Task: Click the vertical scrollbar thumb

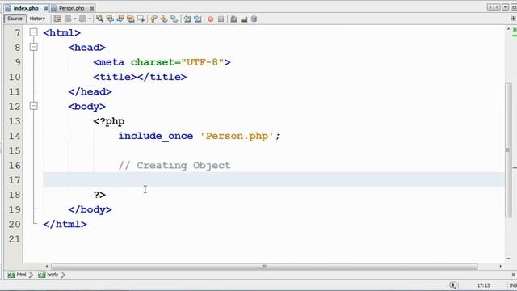Action: click(x=508, y=150)
